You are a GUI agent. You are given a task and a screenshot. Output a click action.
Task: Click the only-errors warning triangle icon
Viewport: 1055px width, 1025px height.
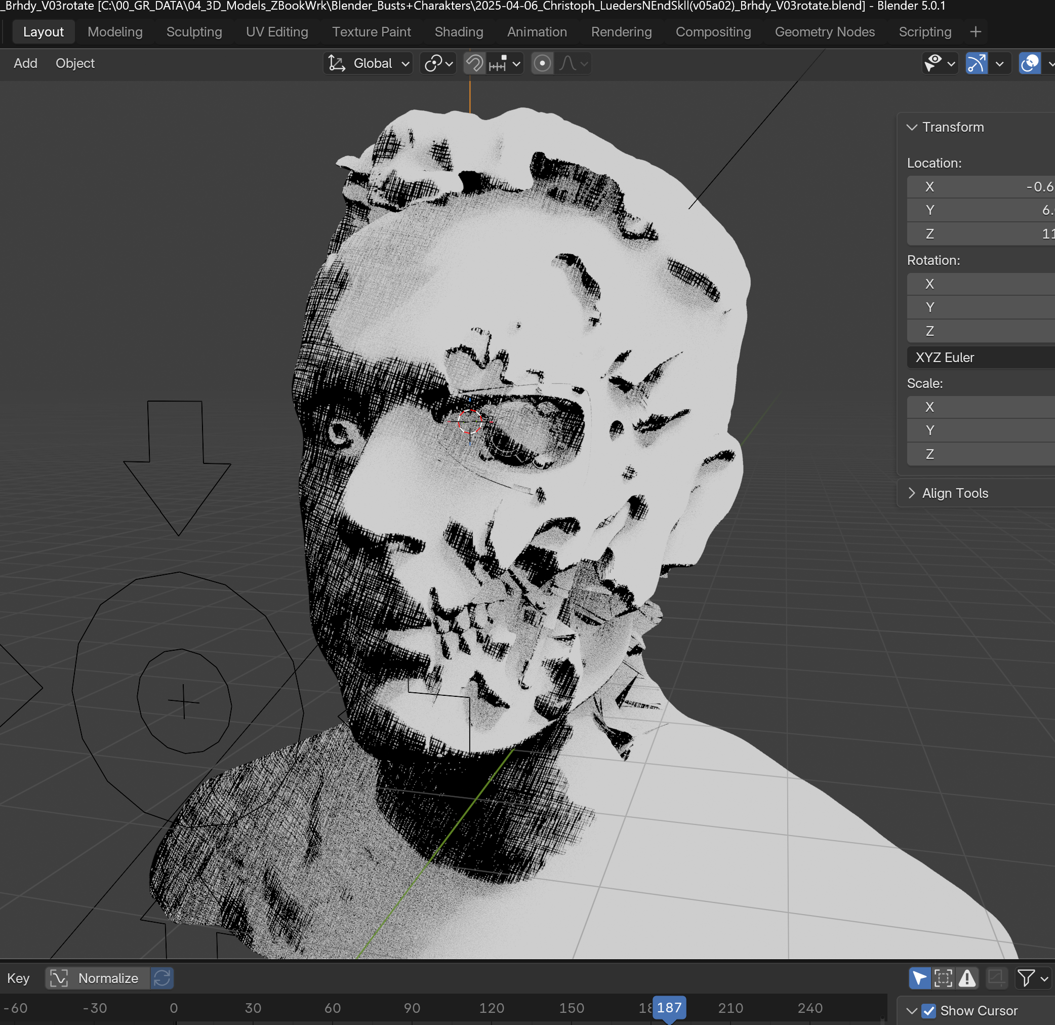click(967, 978)
